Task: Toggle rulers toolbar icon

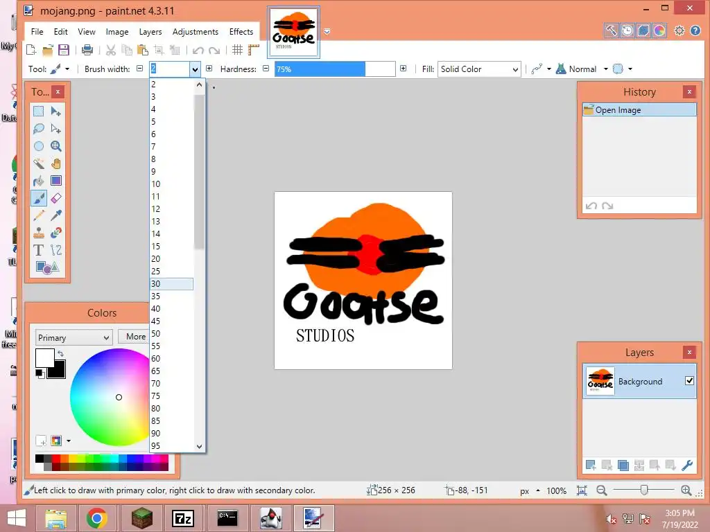Action: pos(254,50)
